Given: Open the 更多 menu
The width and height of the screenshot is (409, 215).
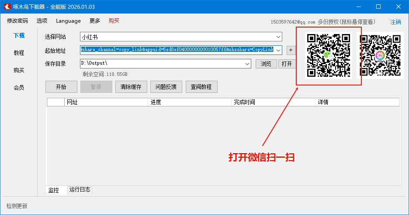Looking at the screenshot, I should click(x=95, y=21).
